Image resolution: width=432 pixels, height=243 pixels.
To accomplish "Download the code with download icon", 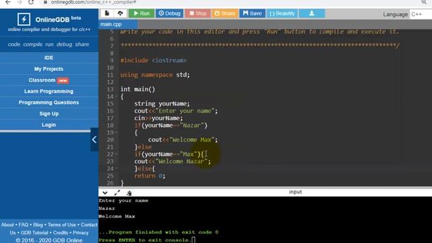I will [312, 13].
